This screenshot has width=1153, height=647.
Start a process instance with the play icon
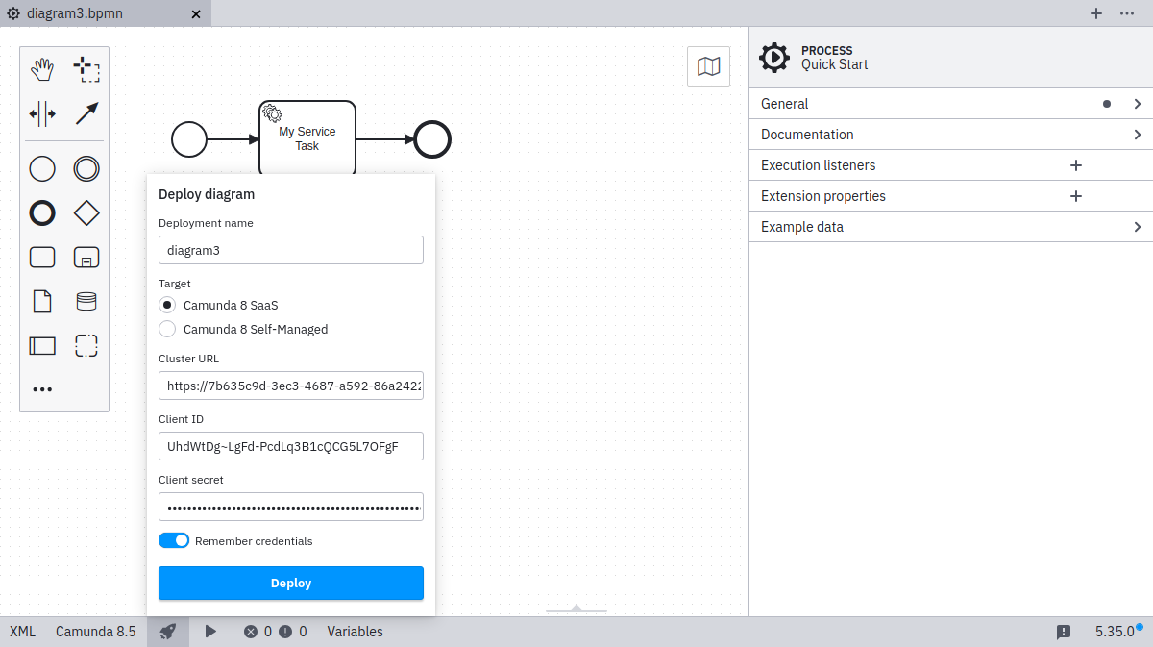210,632
